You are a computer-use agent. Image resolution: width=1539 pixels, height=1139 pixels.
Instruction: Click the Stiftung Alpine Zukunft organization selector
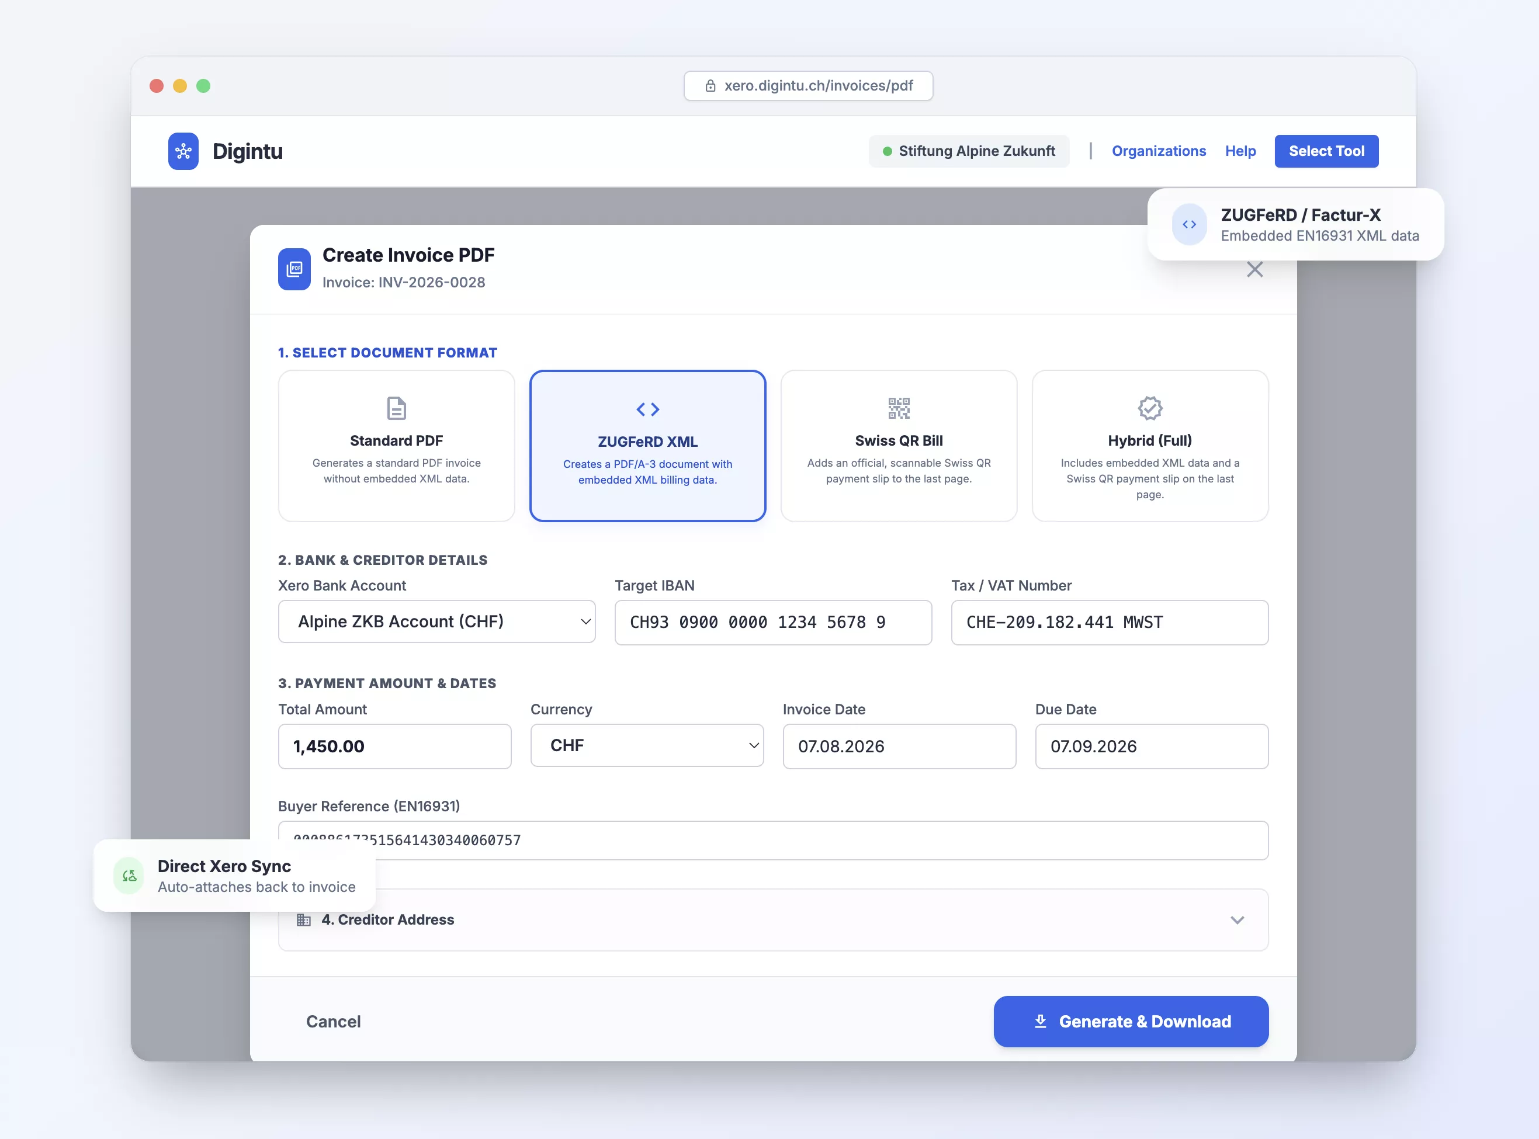pyautogui.click(x=969, y=151)
